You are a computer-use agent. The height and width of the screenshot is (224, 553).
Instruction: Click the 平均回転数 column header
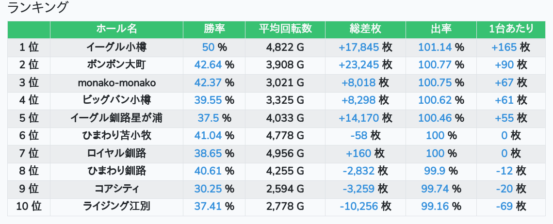285,29
